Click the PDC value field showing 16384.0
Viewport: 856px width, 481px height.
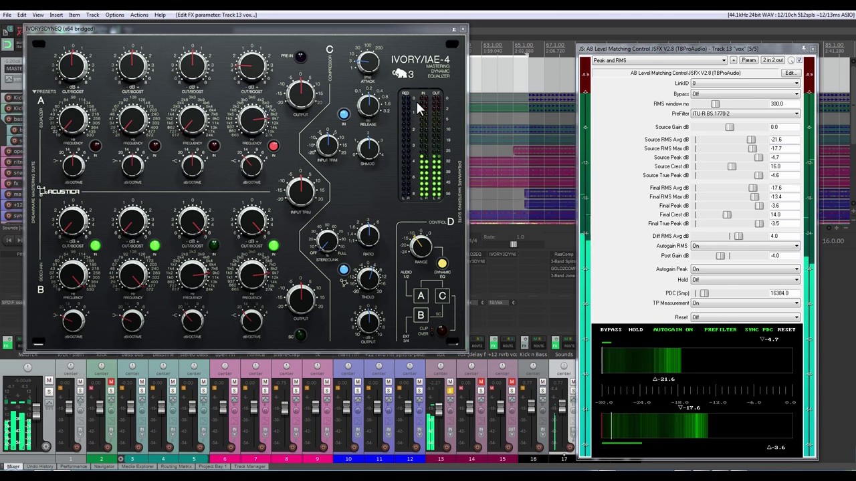[x=784, y=293]
